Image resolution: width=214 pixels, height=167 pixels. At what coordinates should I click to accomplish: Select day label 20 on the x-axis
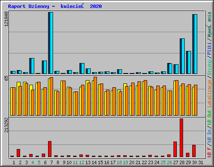[132, 162]
